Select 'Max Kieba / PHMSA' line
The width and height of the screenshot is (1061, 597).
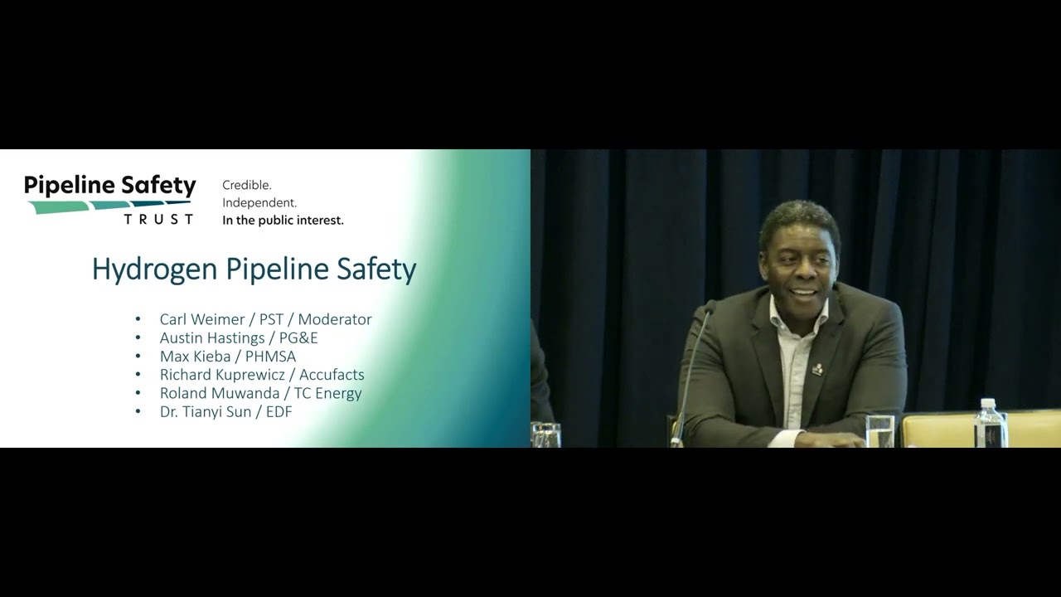point(228,357)
